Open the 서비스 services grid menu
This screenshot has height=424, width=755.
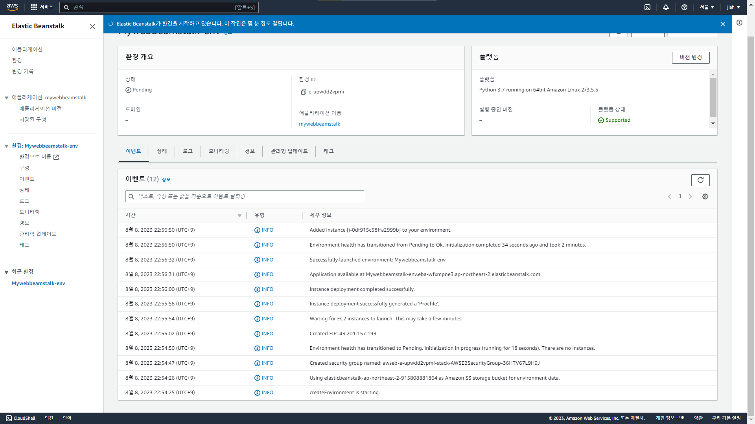tap(42, 7)
